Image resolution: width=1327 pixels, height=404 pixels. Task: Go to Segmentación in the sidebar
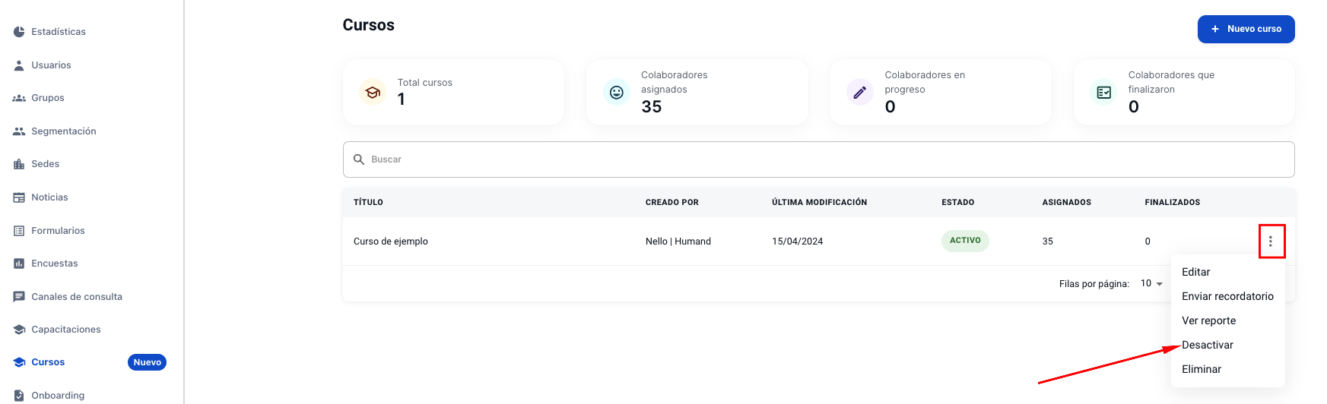[x=64, y=131]
